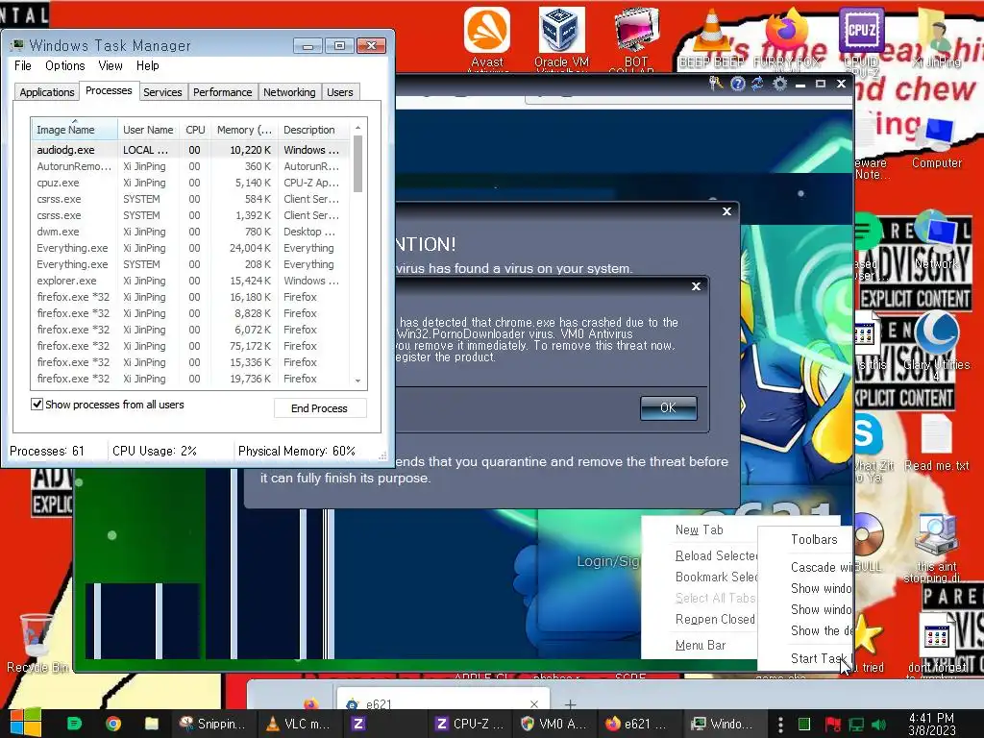Switch to e621 Firefox taskbar button
This screenshot has height=738, width=984.
637,724
